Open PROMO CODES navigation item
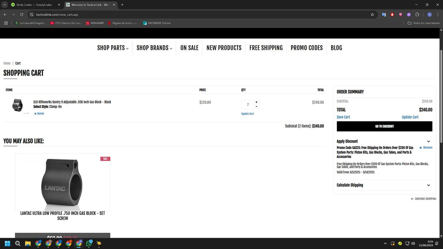This screenshot has height=249, width=443. (x=307, y=48)
